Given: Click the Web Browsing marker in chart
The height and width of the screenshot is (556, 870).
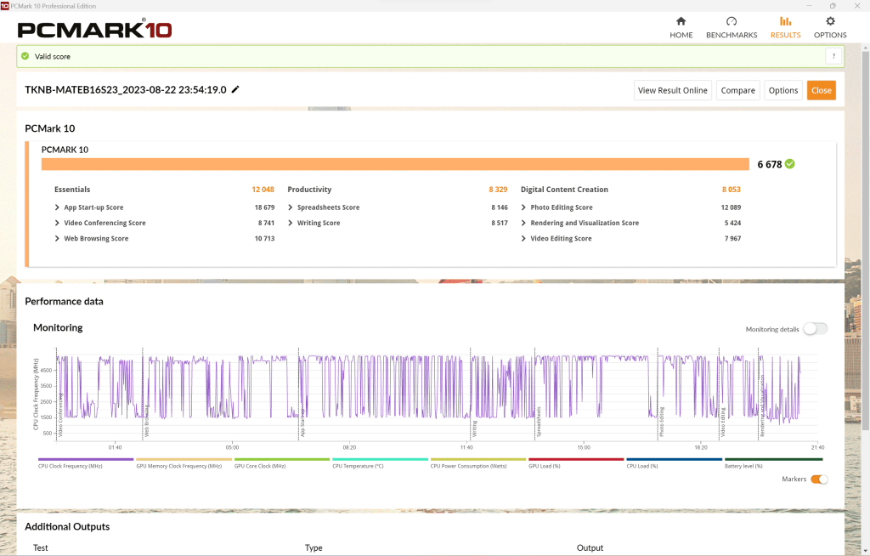Looking at the screenshot, I should click(x=146, y=421).
